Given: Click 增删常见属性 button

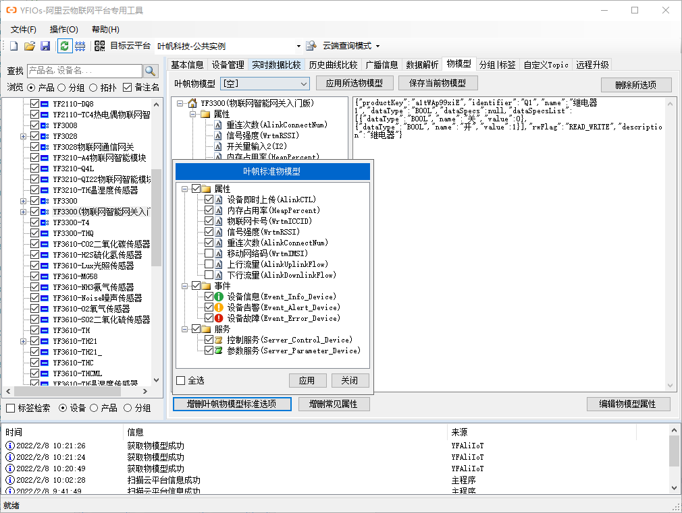Looking at the screenshot, I should pos(334,404).
